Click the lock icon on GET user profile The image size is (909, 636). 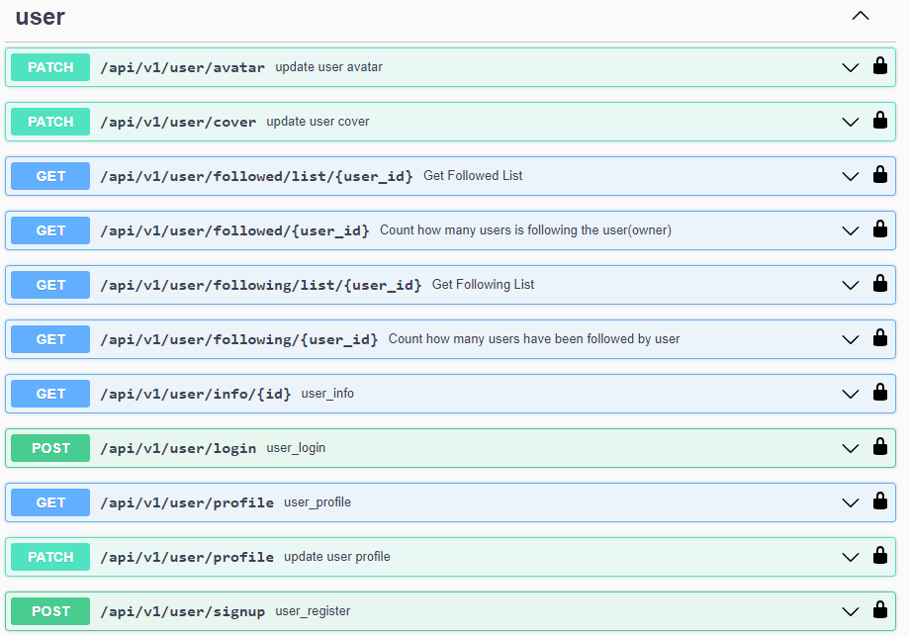[x=879, y=502]
